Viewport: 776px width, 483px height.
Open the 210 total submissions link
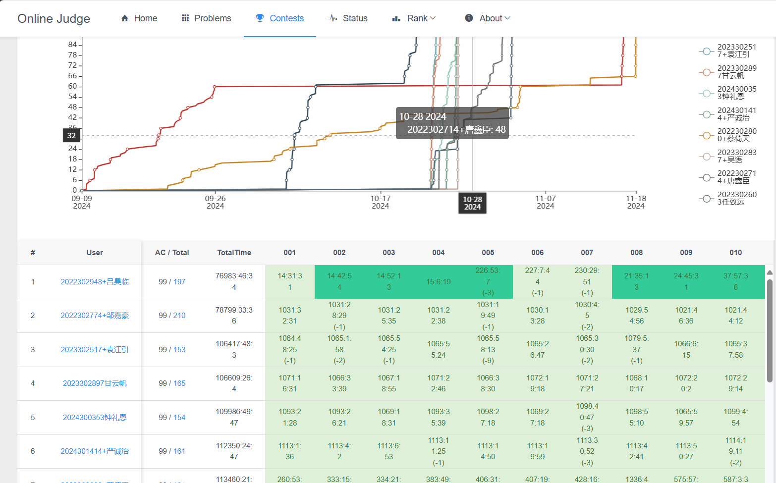pos(179,316)
